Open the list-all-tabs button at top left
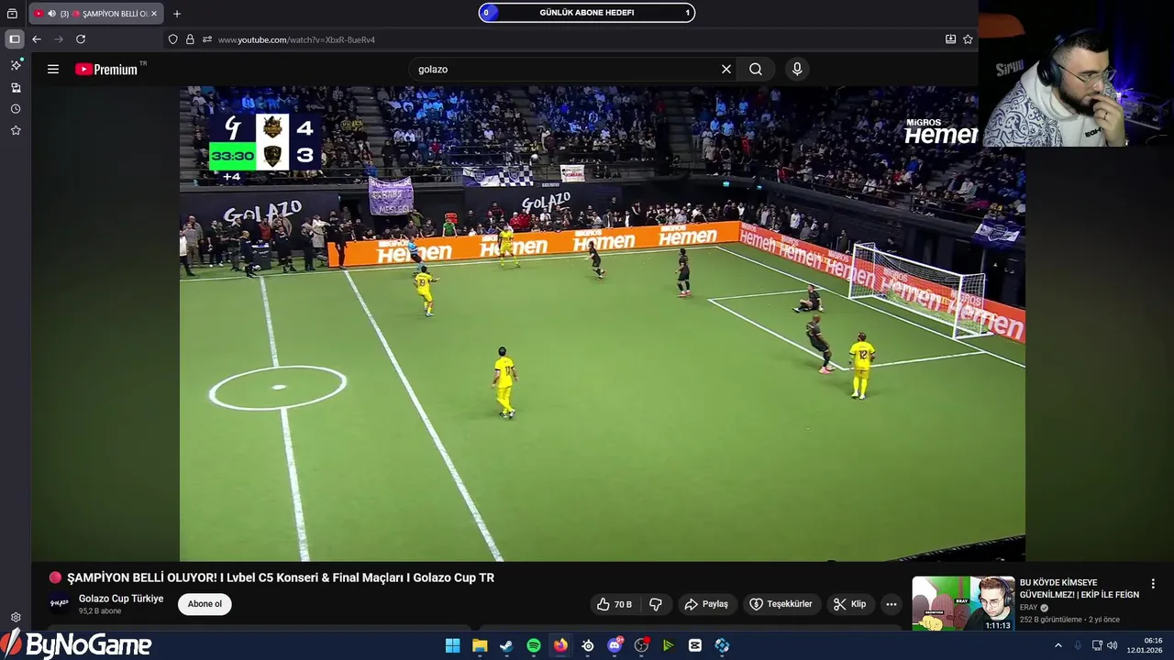 pos(12,14)
